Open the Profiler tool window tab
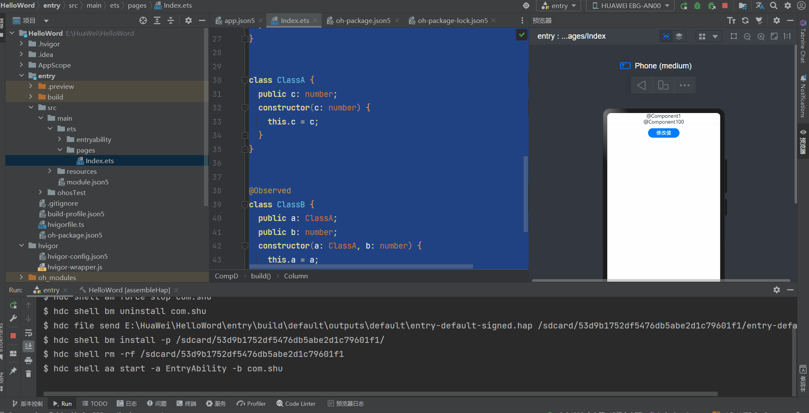This screenshot has width=809, height=413. coord(251,404)
